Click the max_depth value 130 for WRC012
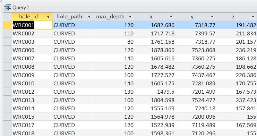The height and width of the screenshot is (136, 257). (113, 92)
